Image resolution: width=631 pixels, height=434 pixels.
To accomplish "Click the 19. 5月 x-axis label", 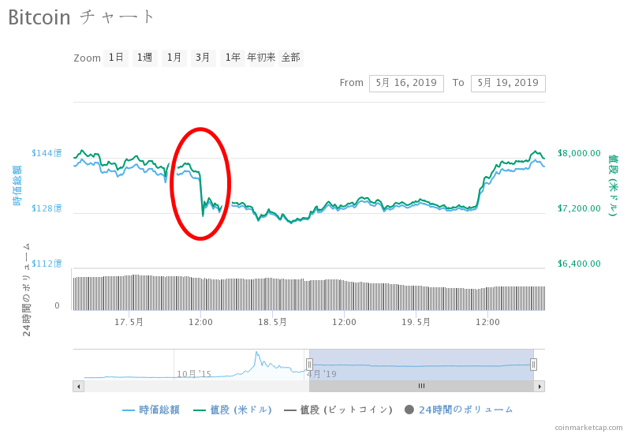I will click(x=416, y=322).
